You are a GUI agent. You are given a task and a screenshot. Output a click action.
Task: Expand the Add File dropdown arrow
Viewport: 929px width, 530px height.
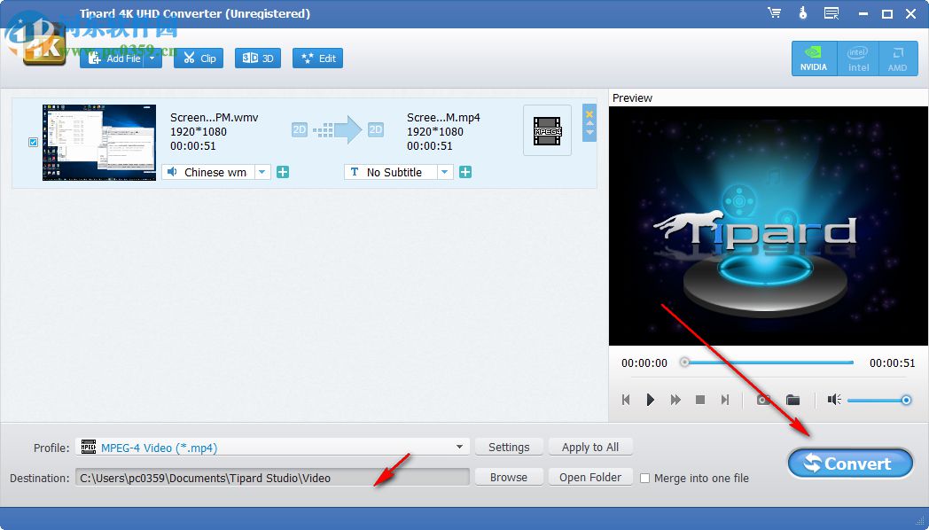(x=151, y=58)
